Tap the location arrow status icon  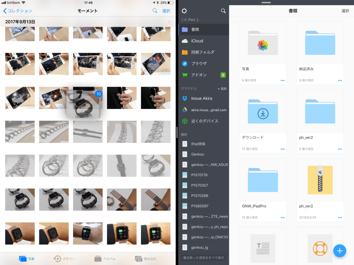coord(153,3)
